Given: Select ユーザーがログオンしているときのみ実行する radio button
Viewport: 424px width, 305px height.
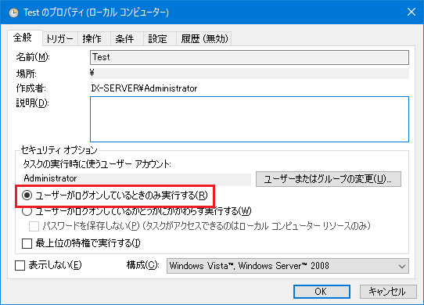Looking at the screenshot, I should 27,196.
